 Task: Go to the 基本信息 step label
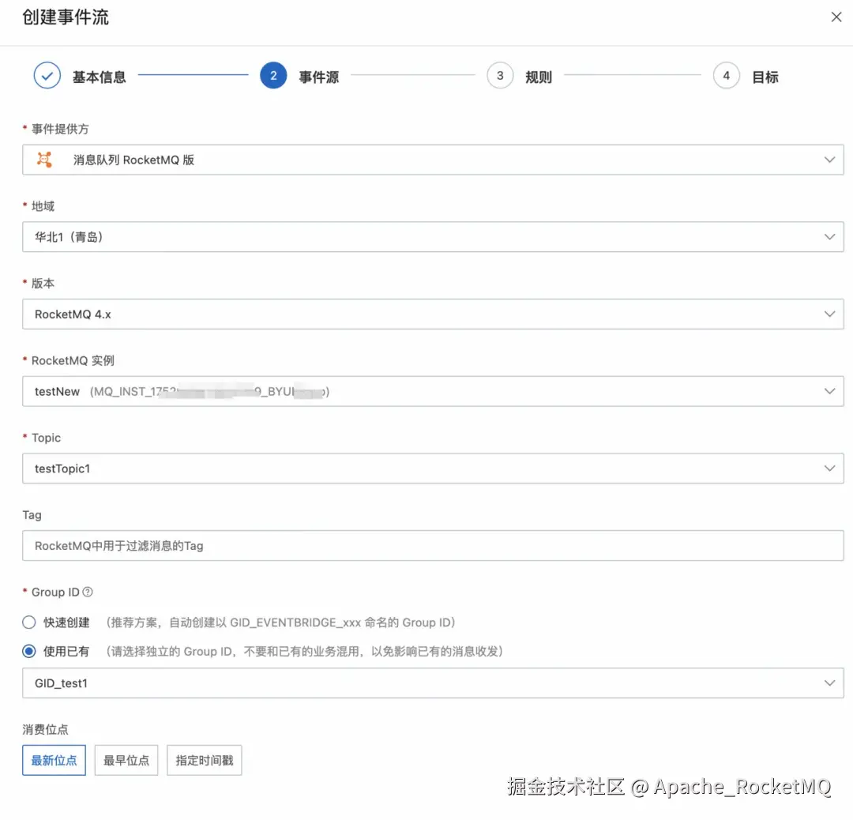click(100, 77)
